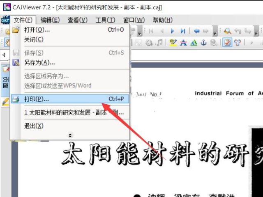Viewport: 263px width, 197px height.
Task: Open the search magnifier tool
Action: (227, 31)
